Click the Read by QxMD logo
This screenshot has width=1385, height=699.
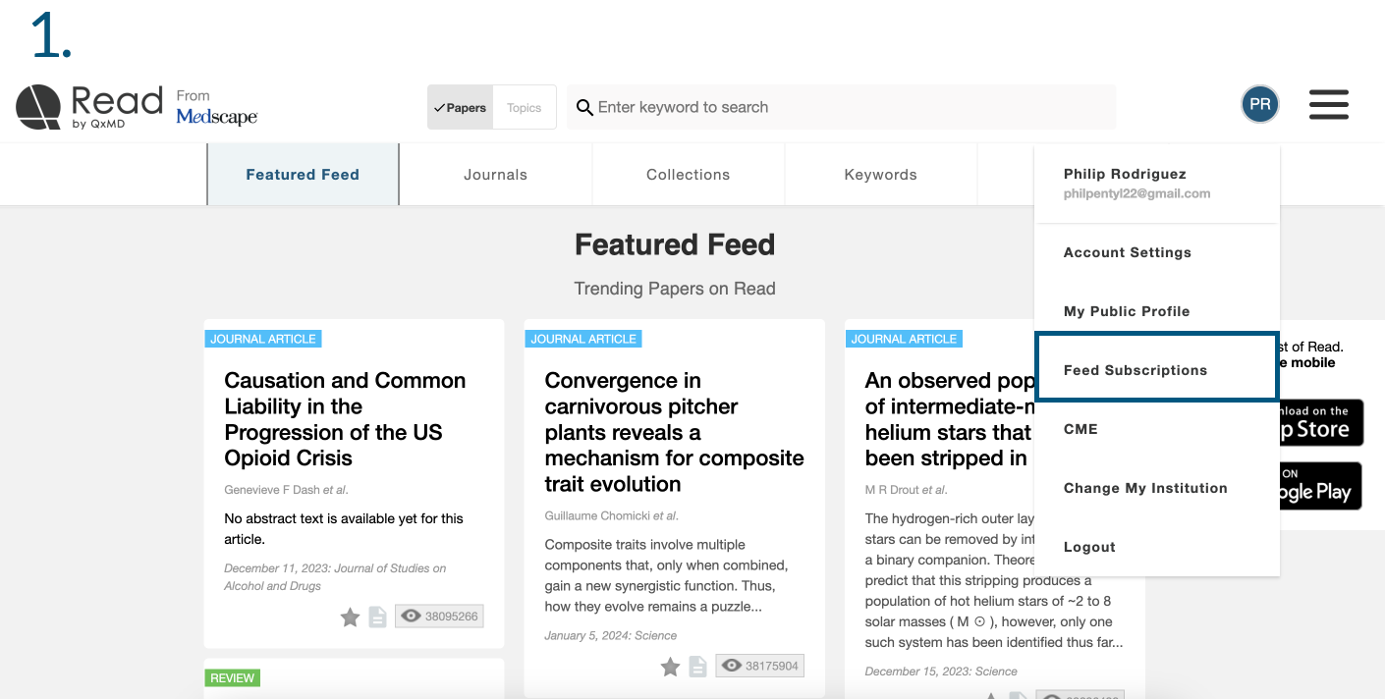[89, 107]
